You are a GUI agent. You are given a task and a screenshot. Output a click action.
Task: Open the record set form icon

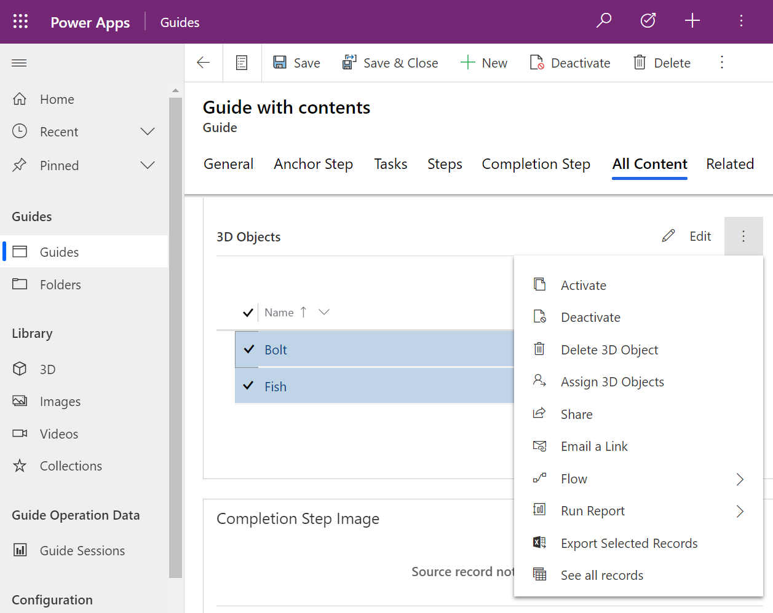point(242,63)
